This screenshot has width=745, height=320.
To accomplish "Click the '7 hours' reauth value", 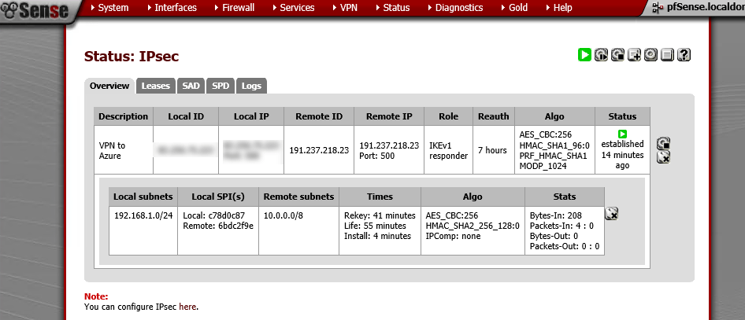I will point(492,150).
